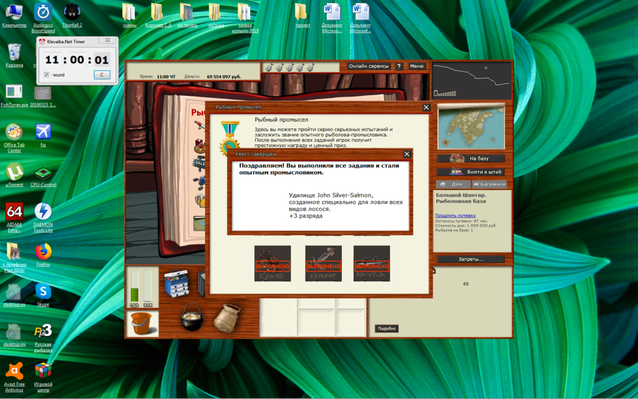This screenshot has height=399, width=638.
Task: Click the completed Crab quest tile
Action: tap(272, 264)
